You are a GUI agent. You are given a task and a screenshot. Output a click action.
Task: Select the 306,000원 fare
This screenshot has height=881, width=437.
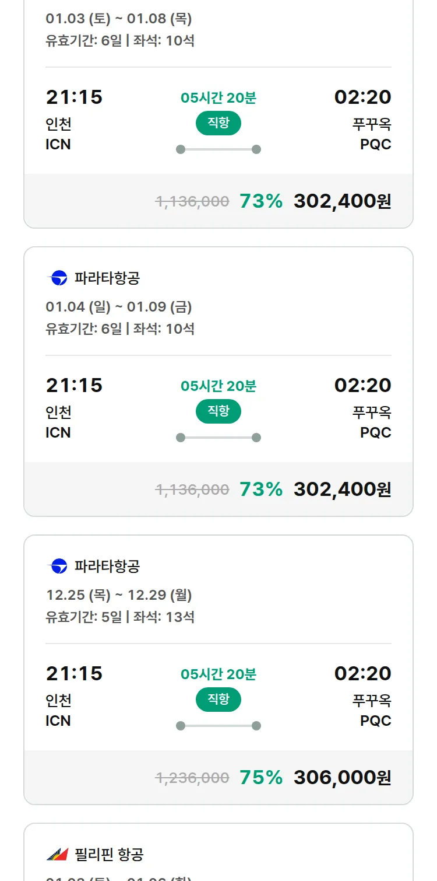click(342, 778)
